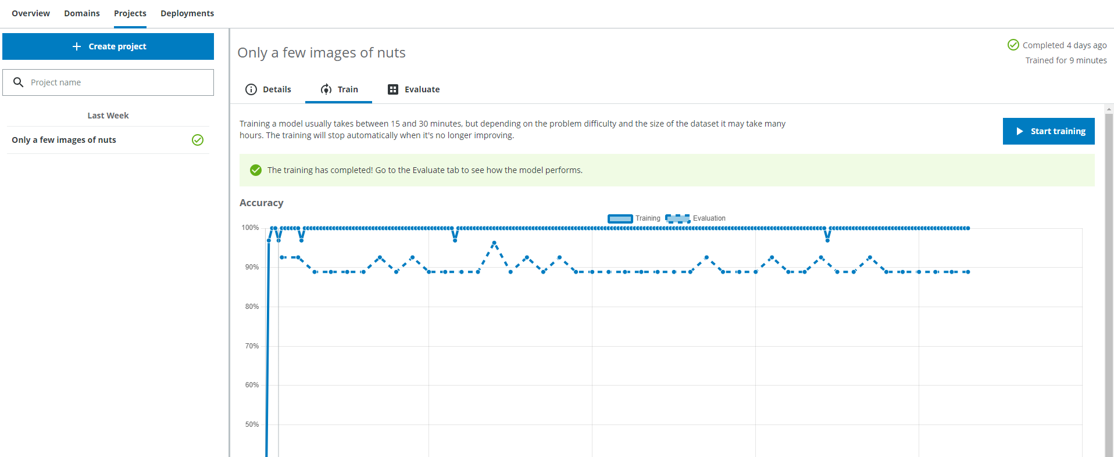Open the Overview menu item

[31, 13]
